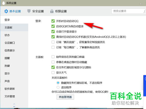Click the 界面管理器 button
The width and height of the screenshot is (146, 109).
(x=65, y=97)
